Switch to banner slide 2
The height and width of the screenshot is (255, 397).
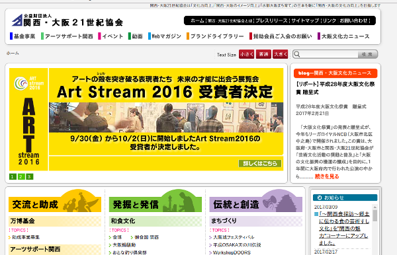21,176
